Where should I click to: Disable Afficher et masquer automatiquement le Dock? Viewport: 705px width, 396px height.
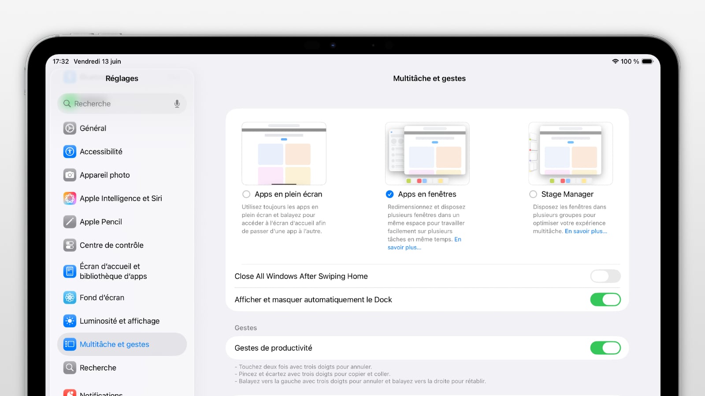(x=605, y=300)
